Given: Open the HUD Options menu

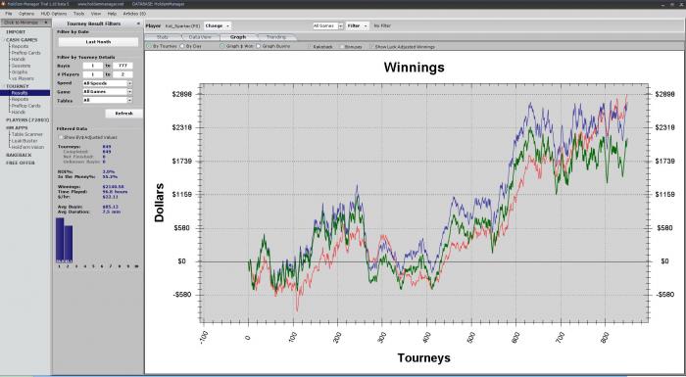Looking at the screenshot, I should (53, 14).
